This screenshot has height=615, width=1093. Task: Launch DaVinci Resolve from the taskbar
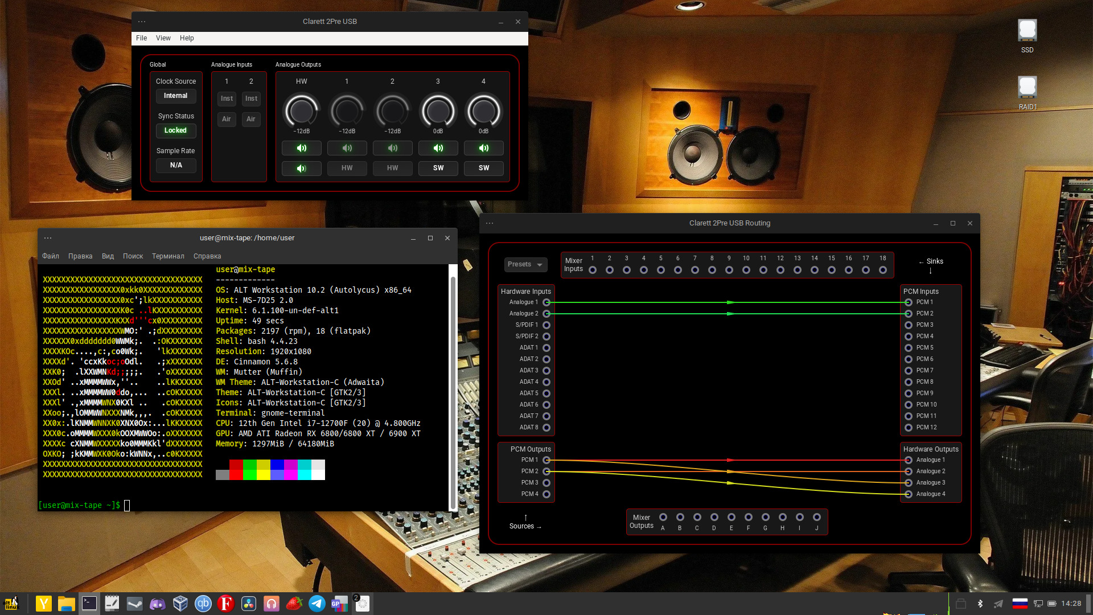(x=249, y=603)
